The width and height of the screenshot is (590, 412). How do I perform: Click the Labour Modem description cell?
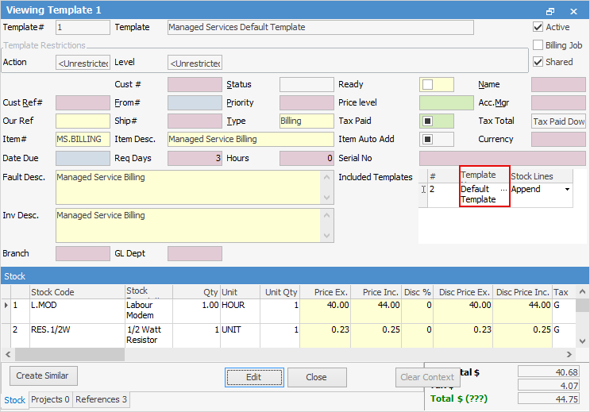[149, 311]
